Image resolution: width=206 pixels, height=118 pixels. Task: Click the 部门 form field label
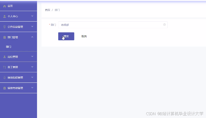click(53, 25)
